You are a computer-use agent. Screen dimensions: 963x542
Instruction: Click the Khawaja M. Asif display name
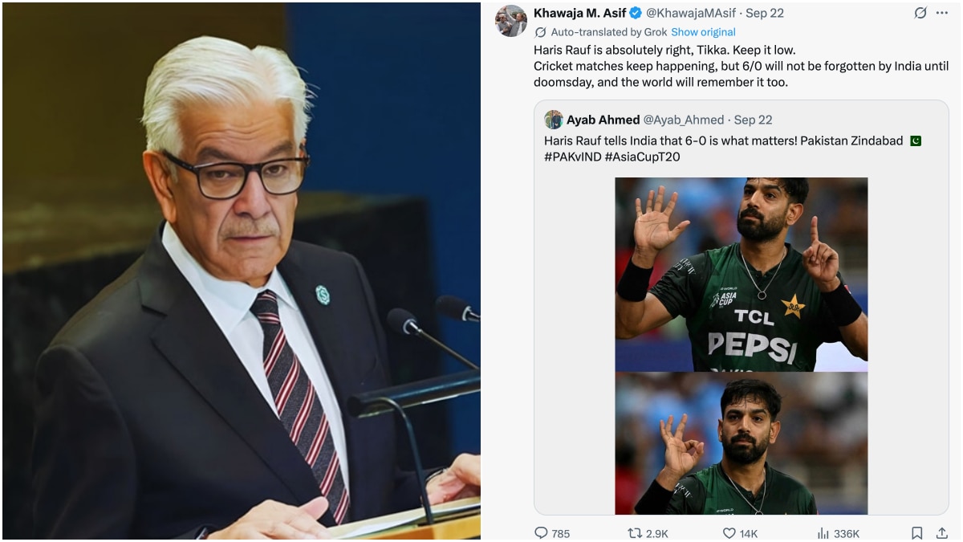coord(579,13)
